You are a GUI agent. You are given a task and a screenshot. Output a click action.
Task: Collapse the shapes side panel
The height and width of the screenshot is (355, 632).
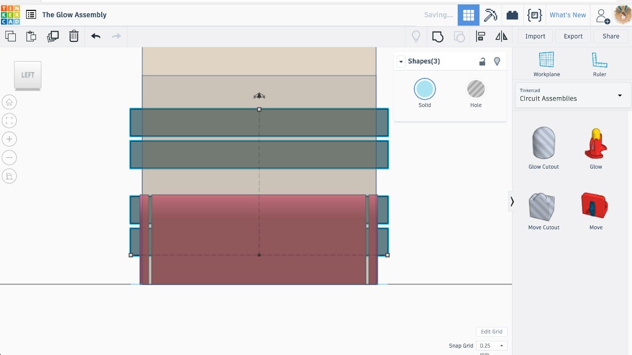pos(512,202)
